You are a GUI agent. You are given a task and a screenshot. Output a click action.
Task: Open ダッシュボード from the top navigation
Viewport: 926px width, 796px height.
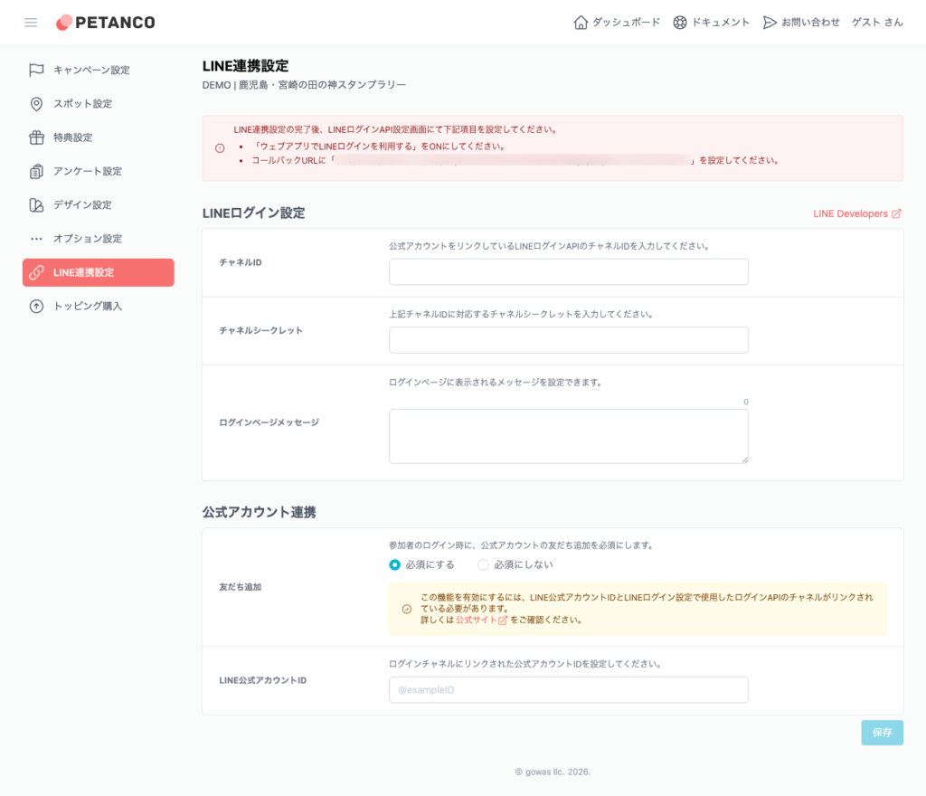point(616,22)
